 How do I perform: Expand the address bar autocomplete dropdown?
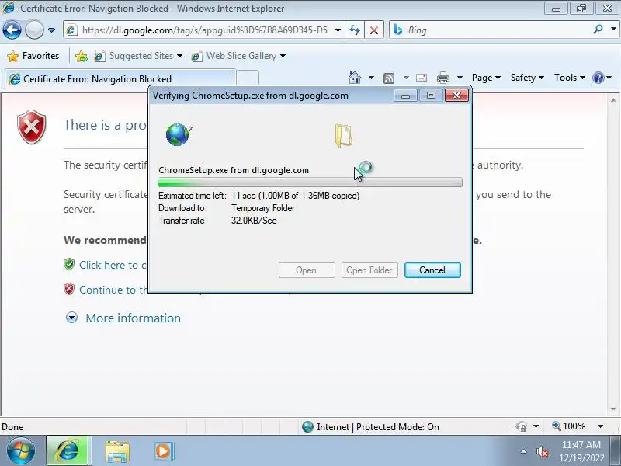[338, 30]
